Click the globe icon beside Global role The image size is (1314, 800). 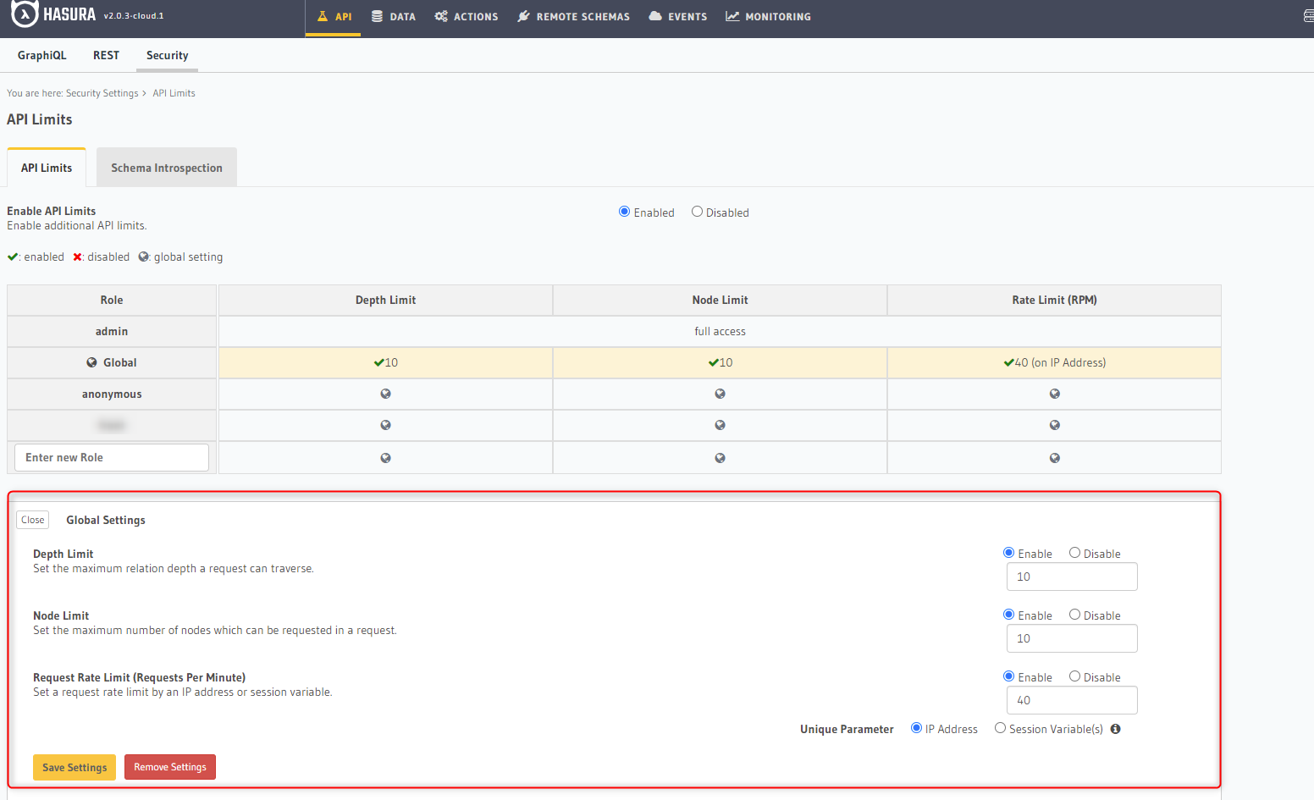pos(91,362)
